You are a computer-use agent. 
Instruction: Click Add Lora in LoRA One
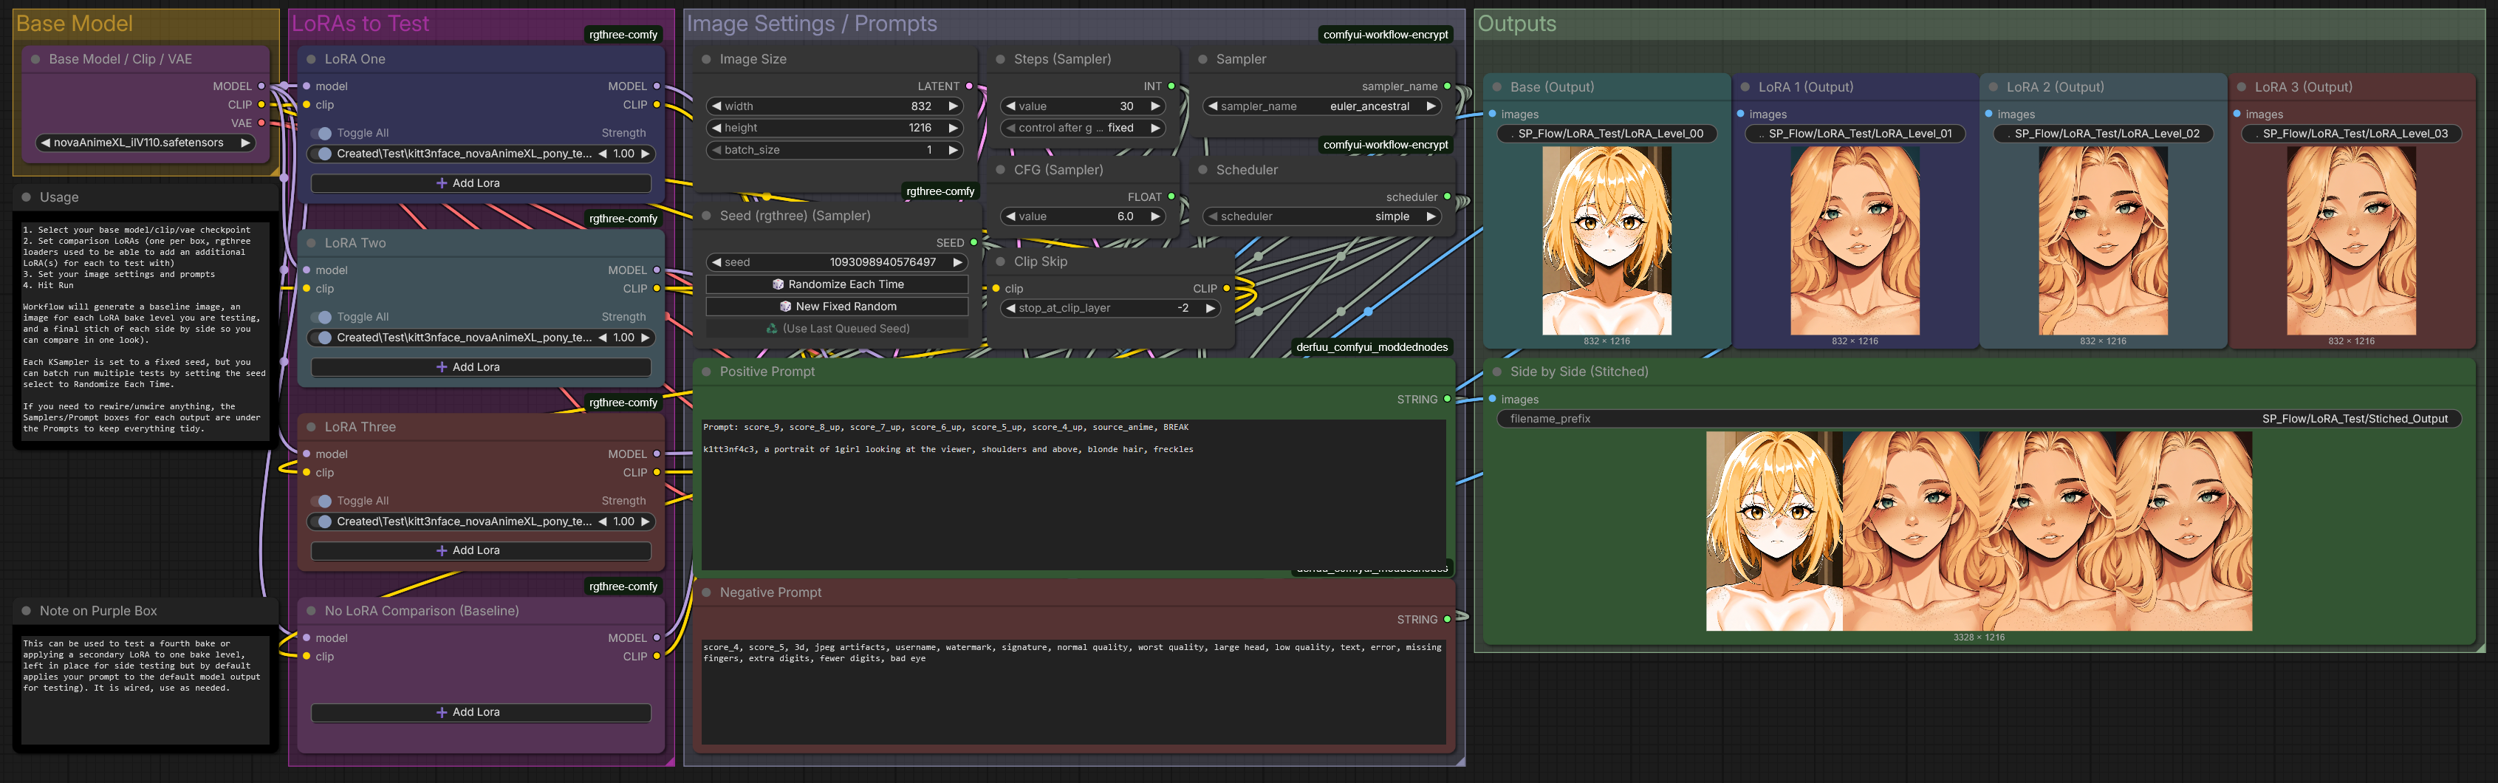(481, 183)
